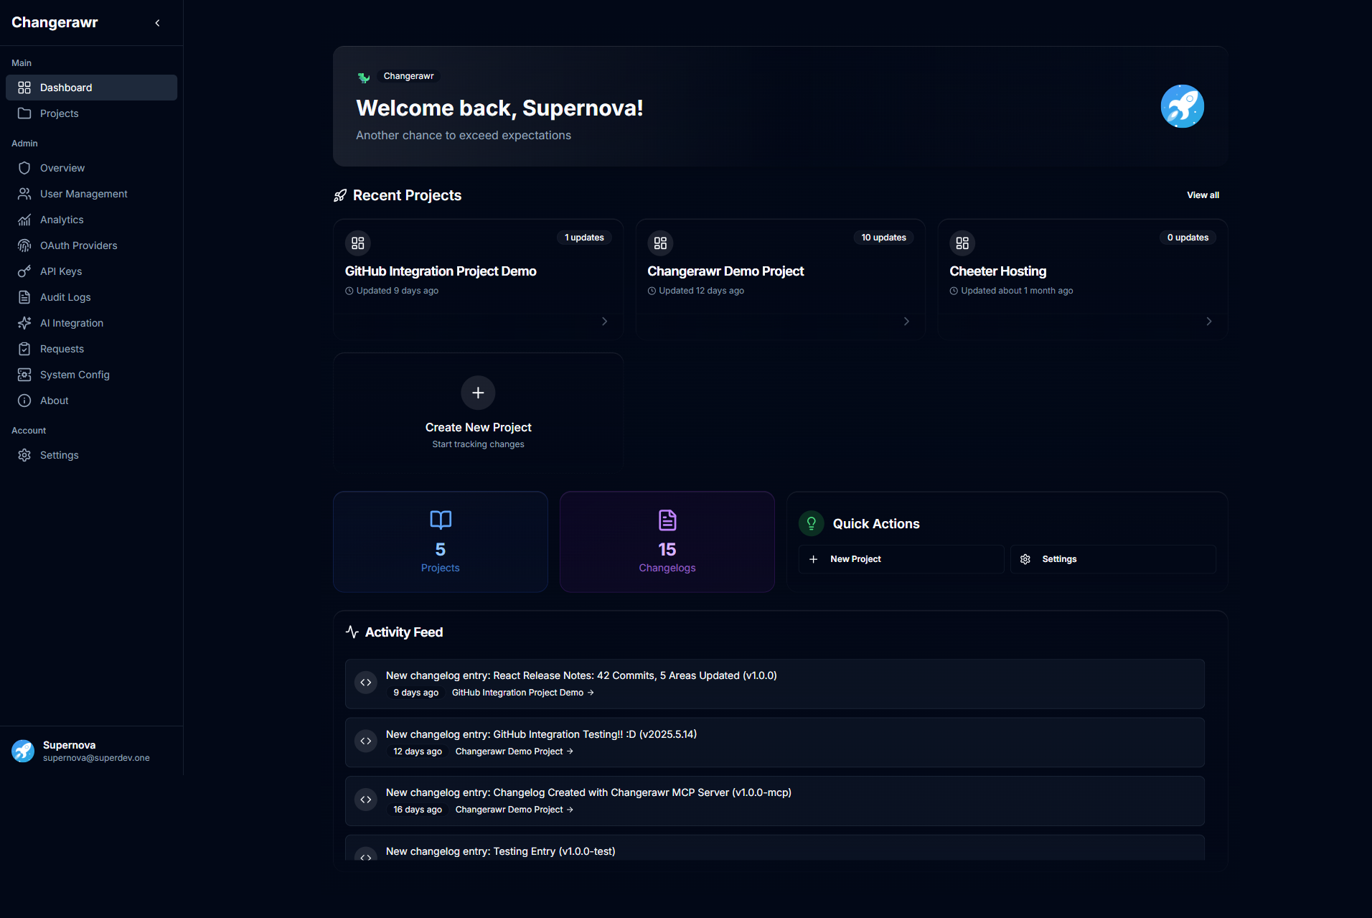The height and width of the screenshot is (918, 1372).
Task: Open GitHub Integration Testing changelog entry
Action: click(x=541, y=734)
